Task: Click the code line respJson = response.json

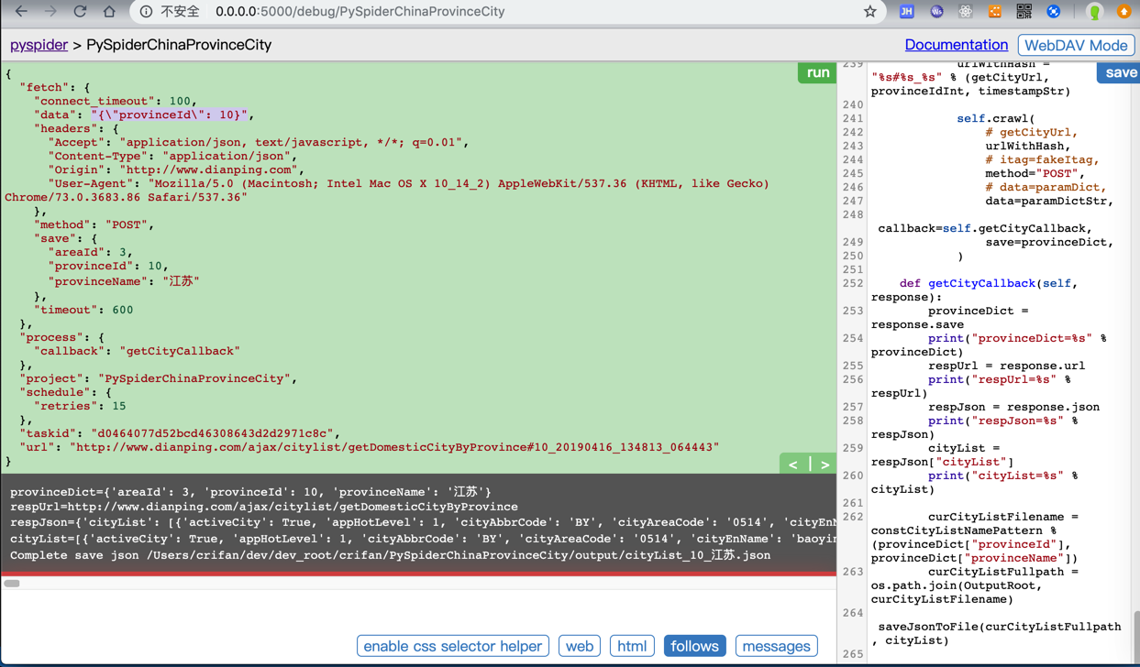Action: pyautogui.click(x=1013, y=407)
